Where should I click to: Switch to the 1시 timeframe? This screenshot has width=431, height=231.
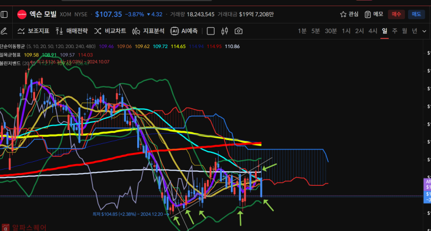(x=346, y=31)
